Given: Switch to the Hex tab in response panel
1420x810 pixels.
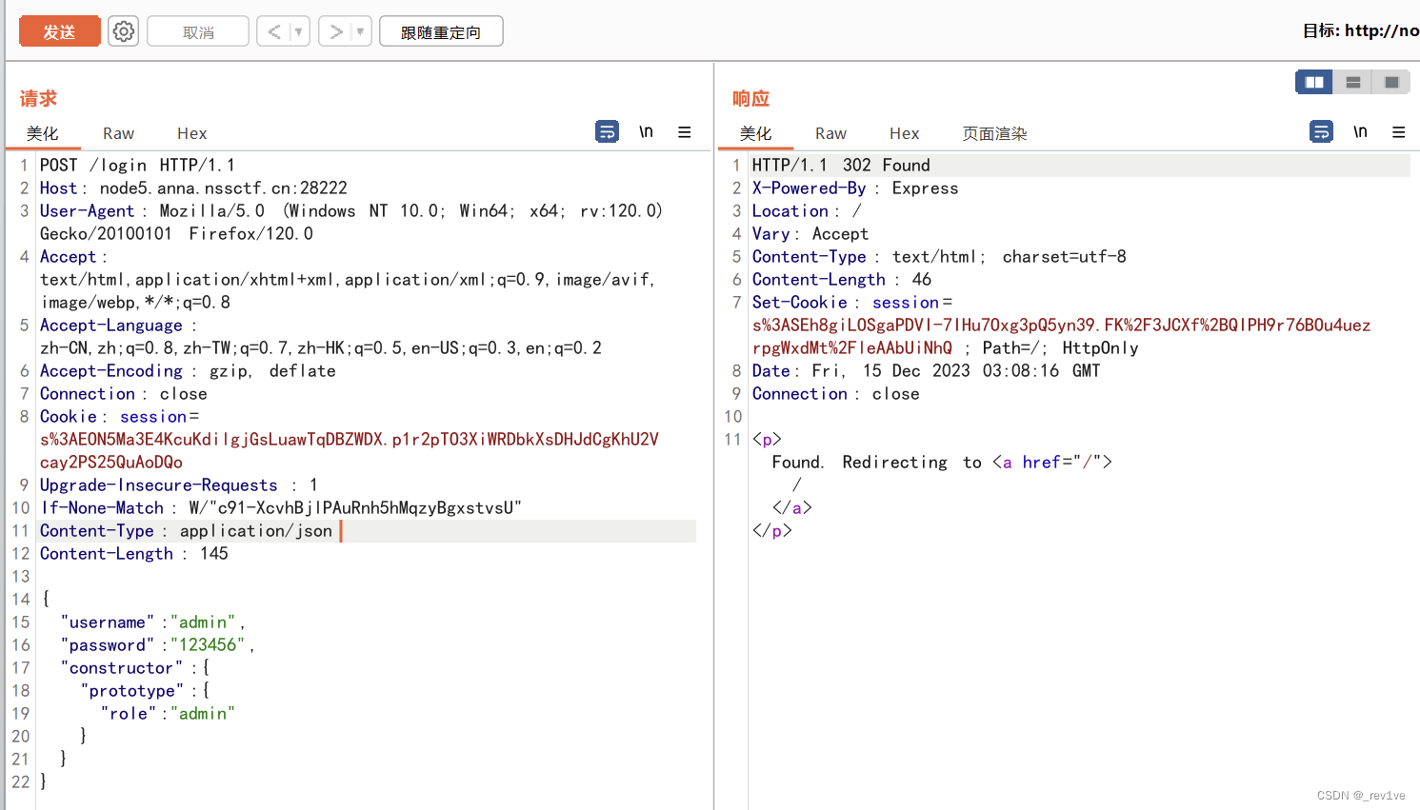Looking at the screenshot, I should point(904,133).
